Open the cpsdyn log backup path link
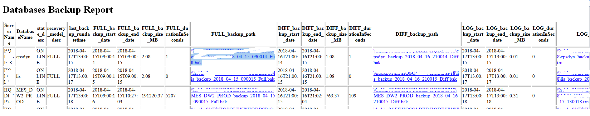The image size is (590, 116). (x=573, y=57)
